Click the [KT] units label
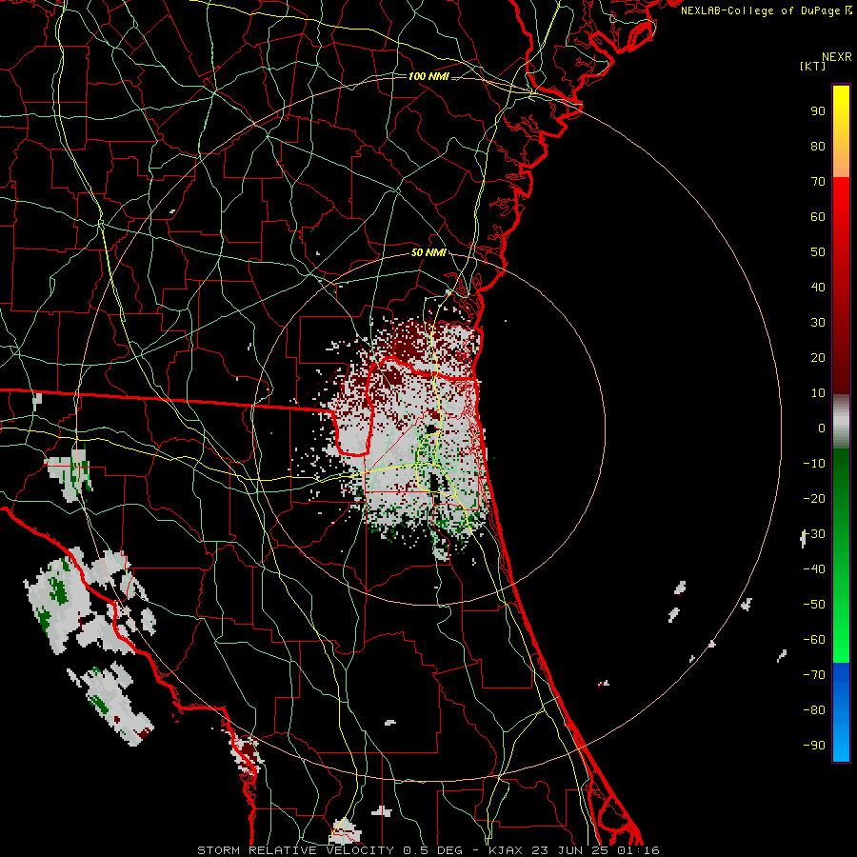This screenshot has width=857, height=857. pyautogui.click(x=813, y=66)
